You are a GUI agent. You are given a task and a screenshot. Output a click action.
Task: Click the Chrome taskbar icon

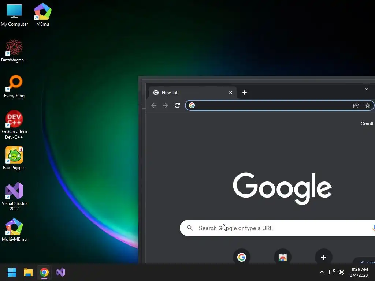(44, 272)
